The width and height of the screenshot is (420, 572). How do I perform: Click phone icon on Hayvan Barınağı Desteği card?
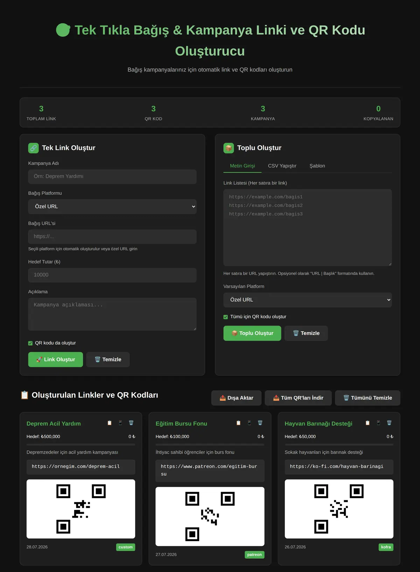click(x=378, y=423)
